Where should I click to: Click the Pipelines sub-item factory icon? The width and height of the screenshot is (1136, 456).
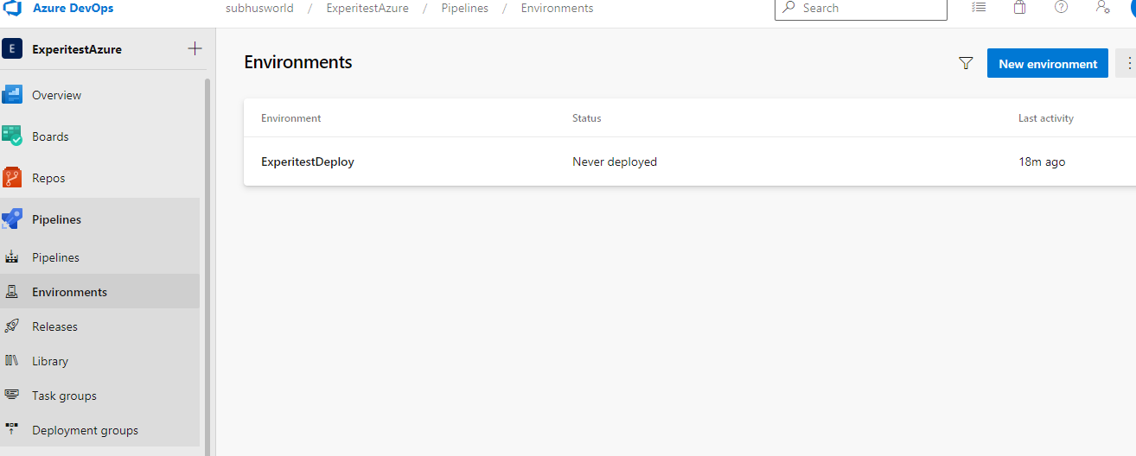[12, 257]
